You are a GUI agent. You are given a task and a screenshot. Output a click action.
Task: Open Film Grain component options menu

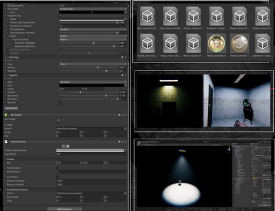(125, 57)
